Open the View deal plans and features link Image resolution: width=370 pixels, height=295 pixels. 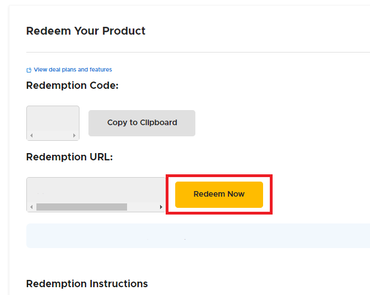[x=73, y=70]
